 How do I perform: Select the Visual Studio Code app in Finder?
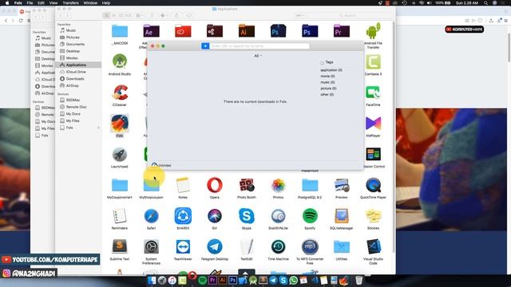373,246
